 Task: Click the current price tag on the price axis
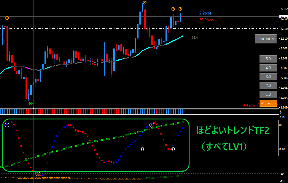[284, 17]
